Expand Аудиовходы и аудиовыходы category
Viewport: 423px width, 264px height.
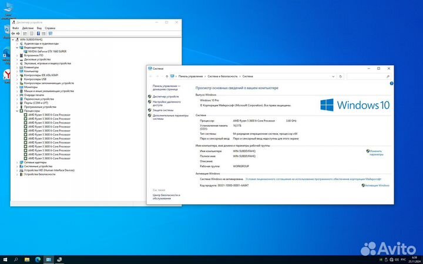(17, 43)
